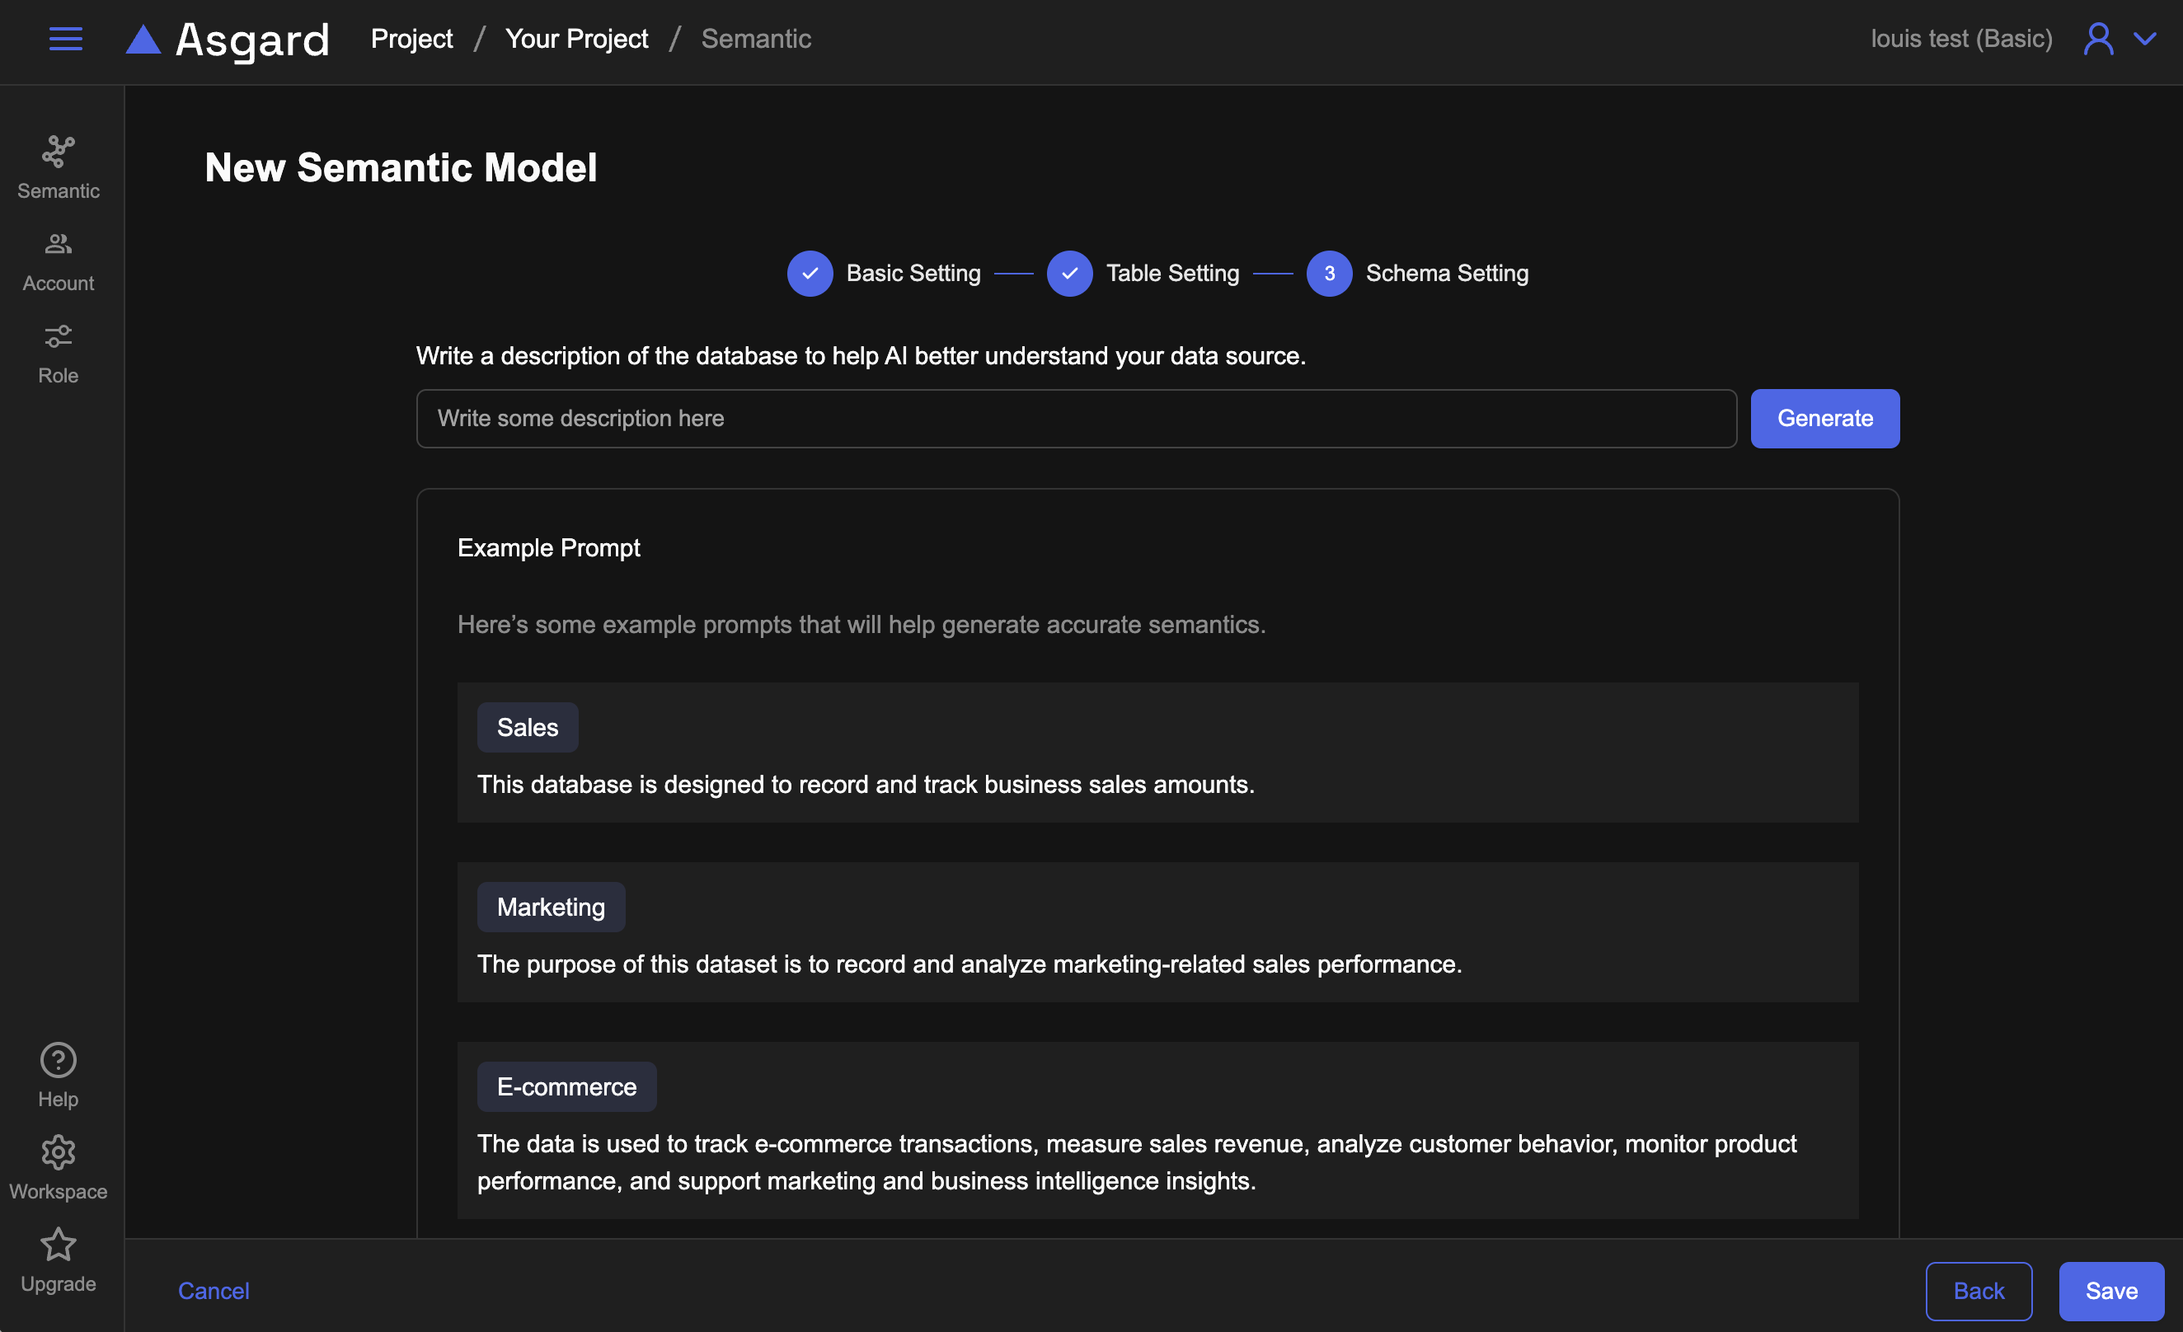
Task: Select the Schema Setting step 3
Action: click(x=1329, y=273)
